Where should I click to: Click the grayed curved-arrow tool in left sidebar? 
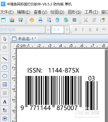pos(5,47)
